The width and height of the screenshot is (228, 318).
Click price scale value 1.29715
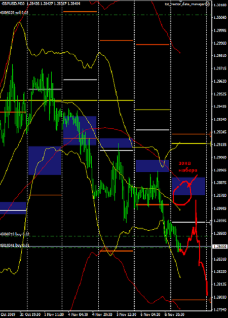pos(220,68)
